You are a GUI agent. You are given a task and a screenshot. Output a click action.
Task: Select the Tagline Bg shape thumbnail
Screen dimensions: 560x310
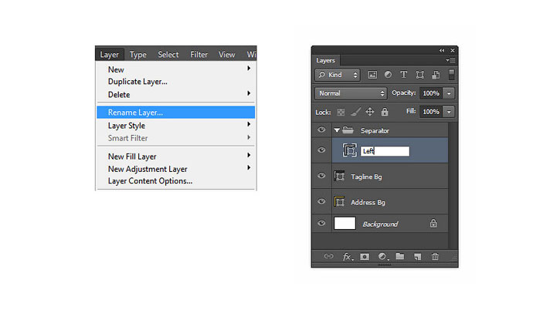339,177
